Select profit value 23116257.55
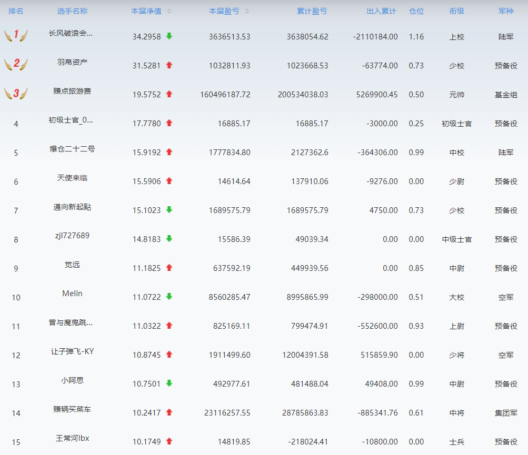The image size is (528, 455). point(227,413)
